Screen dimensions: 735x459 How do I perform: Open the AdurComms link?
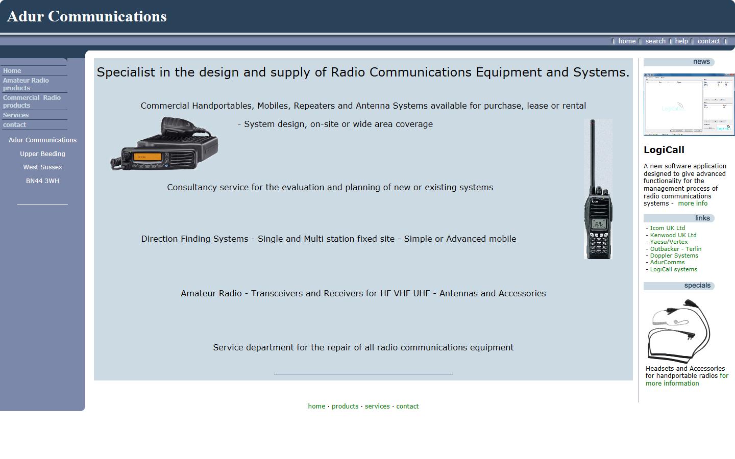tap(667, 262)
